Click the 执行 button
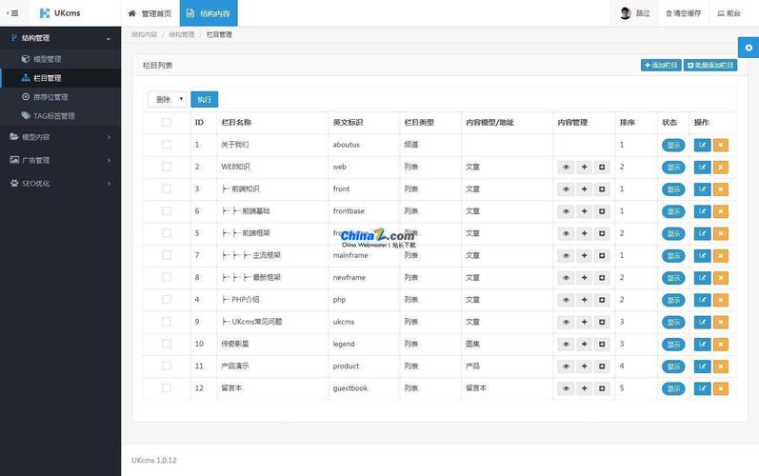 (204, 99)
